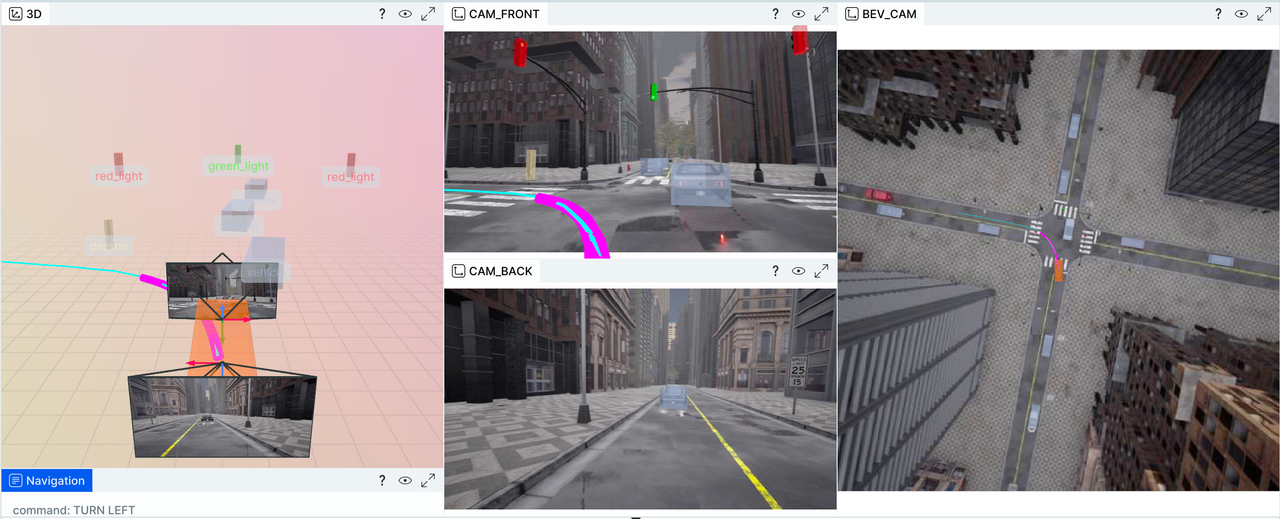Image resolution: width=1280 pixels, height=519 pixels.
Task: Toggle visibility eye in CAM_BACK panel
Action: 798,270
